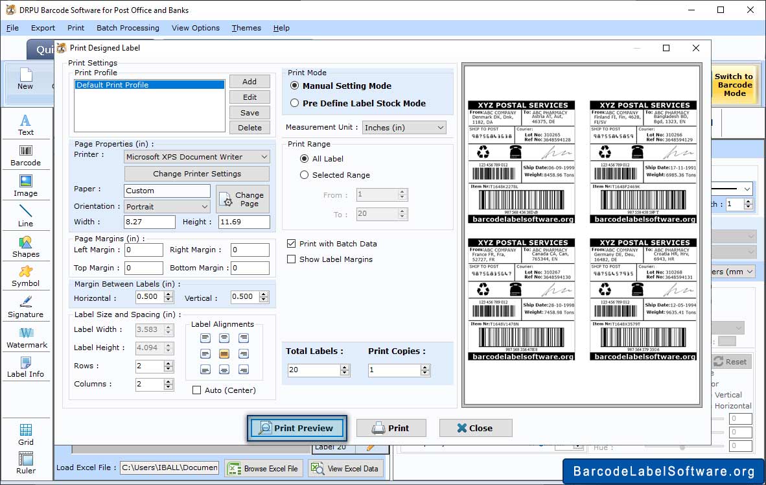Select the Symbol tool in left sidebar
The width and height of the screenshot is (766, 485).
(25, 276)
